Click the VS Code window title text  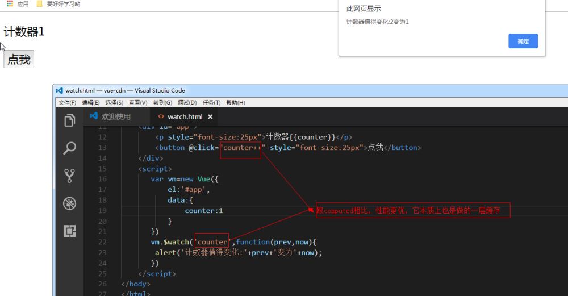click(125, 90)
